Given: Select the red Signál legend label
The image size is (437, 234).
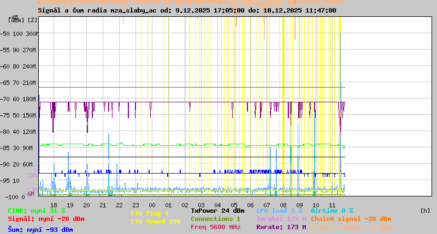Looking at the screenshot, I should coord(46,219).
